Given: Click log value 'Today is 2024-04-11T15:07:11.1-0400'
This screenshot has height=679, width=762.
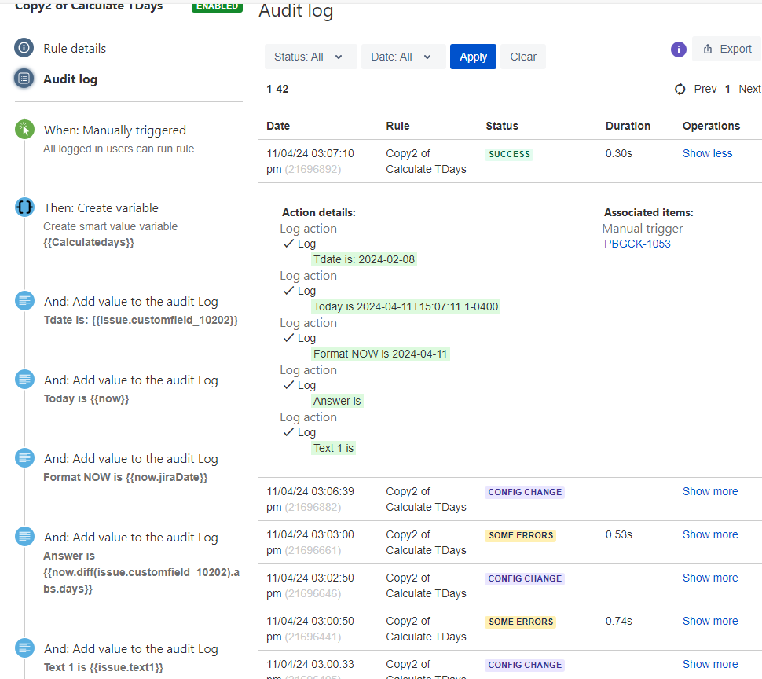Looking at the screenshot, I should pyautogui.click(x=406, y=306).
